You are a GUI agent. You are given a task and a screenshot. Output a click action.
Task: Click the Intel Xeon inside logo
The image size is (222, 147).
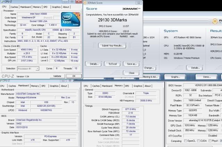pos(71,20)
